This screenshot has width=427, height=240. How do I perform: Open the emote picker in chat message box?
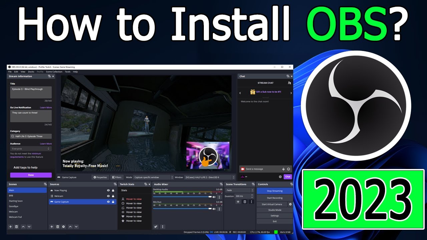(x=289, y=169)
